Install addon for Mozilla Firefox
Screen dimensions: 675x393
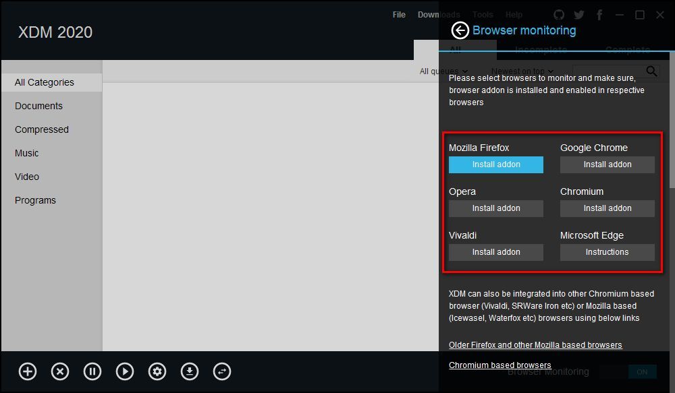coord(496,164)
